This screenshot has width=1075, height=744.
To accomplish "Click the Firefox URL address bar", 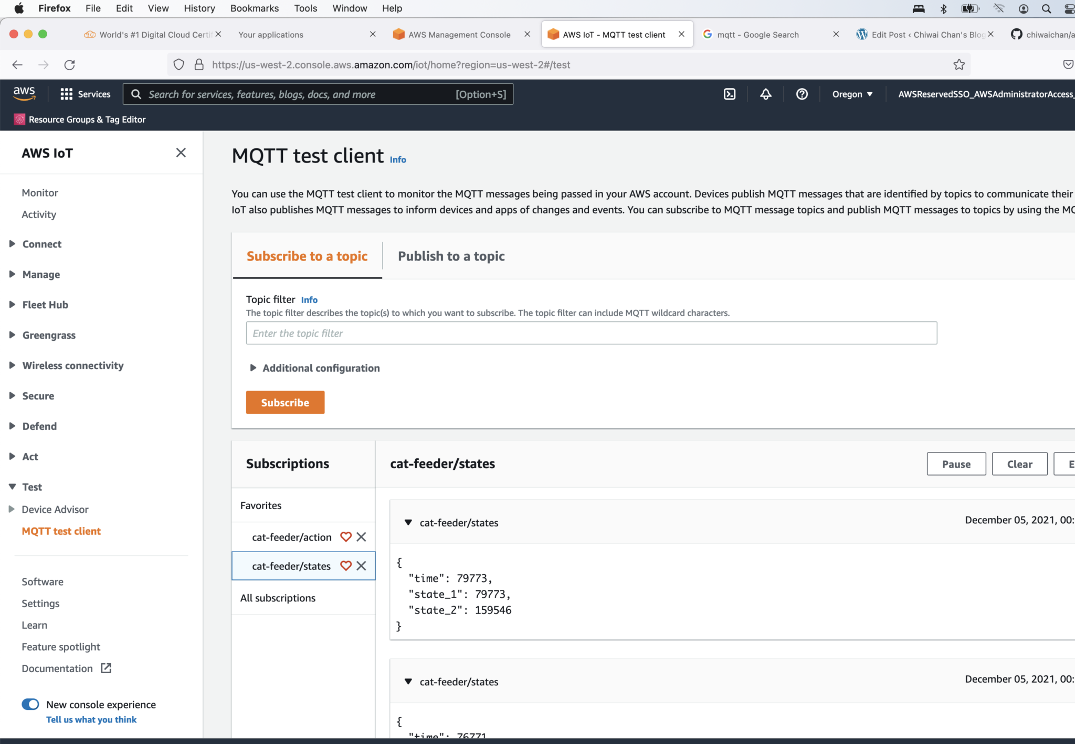I will coord(570,64).
